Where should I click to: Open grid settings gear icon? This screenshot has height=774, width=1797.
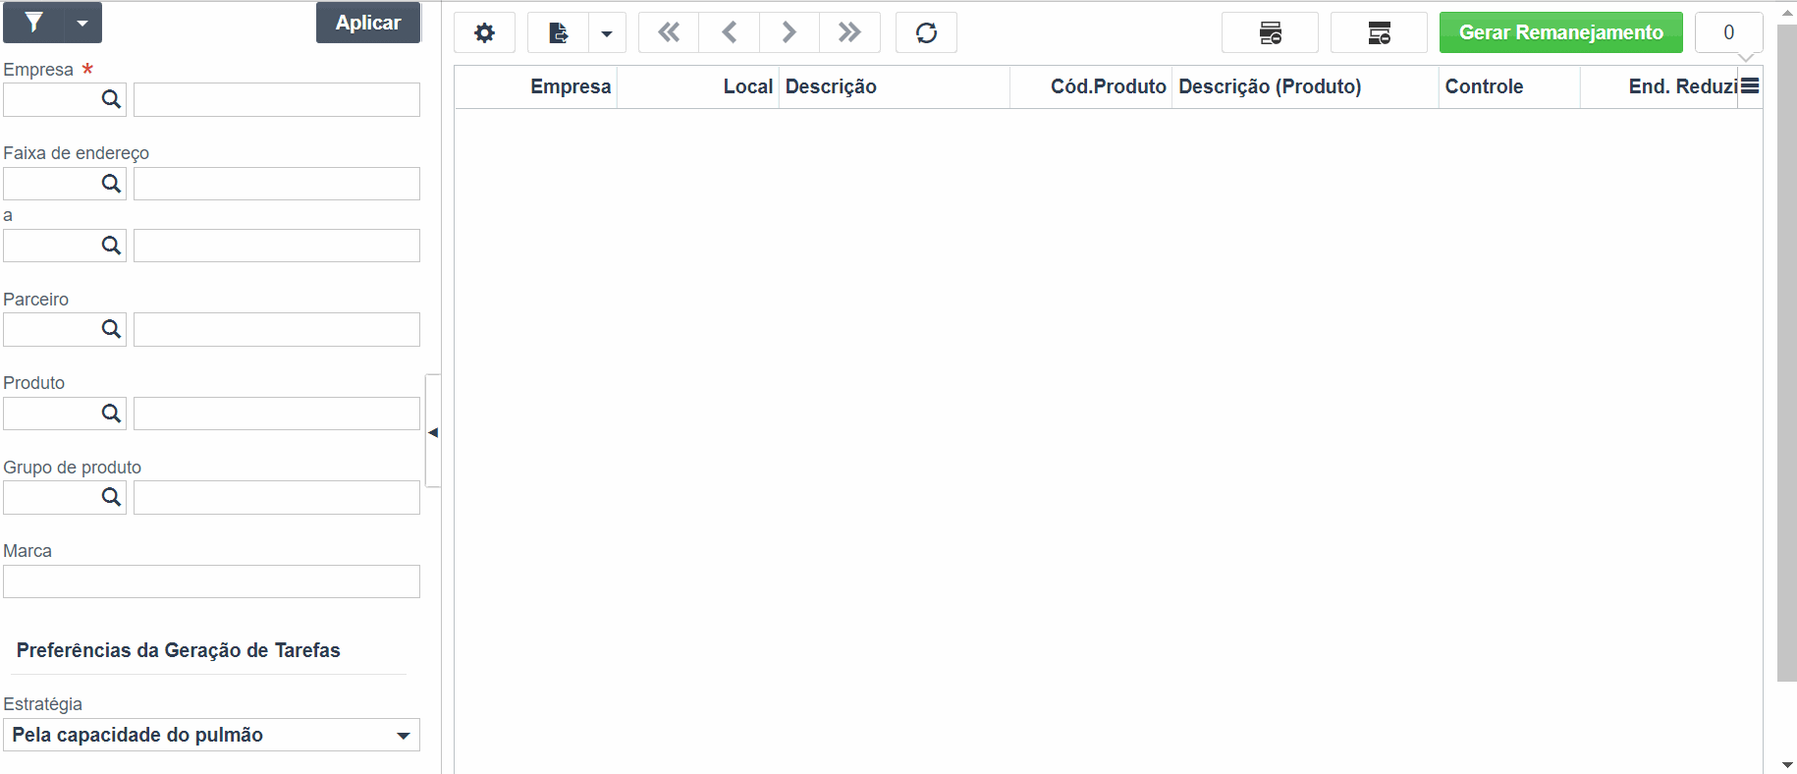[484, 32]
